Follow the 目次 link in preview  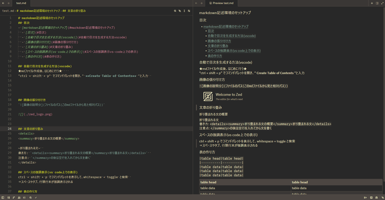point(211,31)
